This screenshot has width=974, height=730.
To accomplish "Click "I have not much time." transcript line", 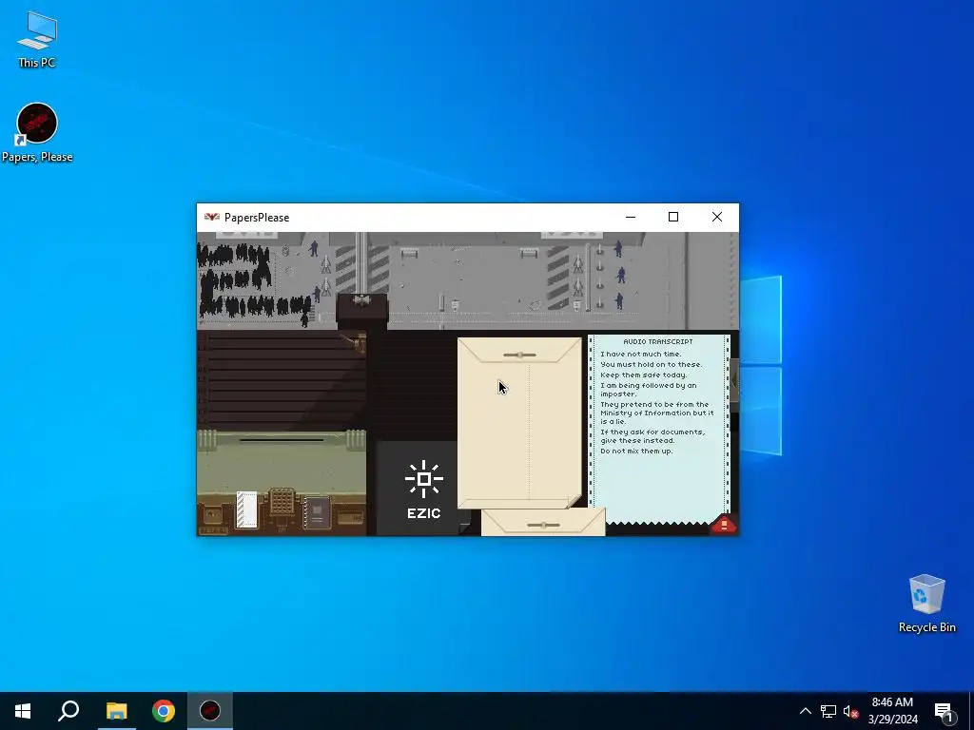I will [640, 355].
